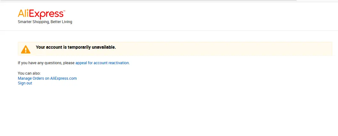The height and width of the screenshot is (136, 338).
Task: Open Manage Orders on AliExpress.com
Action: pyautogui.click(x=47, y=78)
